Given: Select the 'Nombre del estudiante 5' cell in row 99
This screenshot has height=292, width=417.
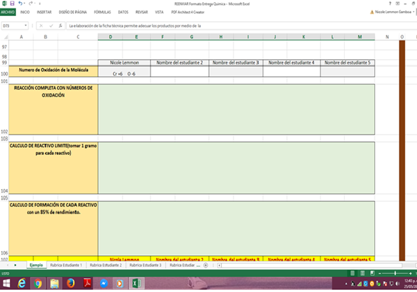Looking at the screenshot, I should click(x=347, y=63).
